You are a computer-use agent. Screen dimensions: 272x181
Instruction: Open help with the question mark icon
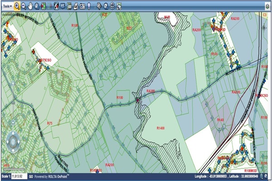(x=106, y=6)
